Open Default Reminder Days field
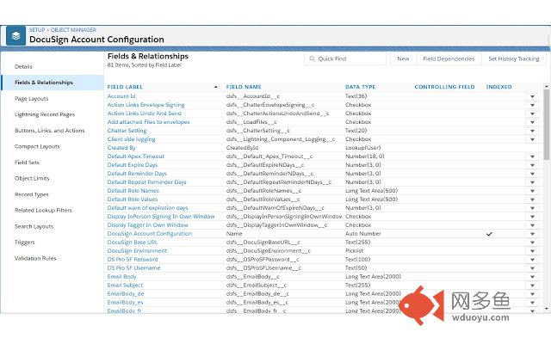The height and width of the screenshot is (344, 551). click(x=137, y=174)
